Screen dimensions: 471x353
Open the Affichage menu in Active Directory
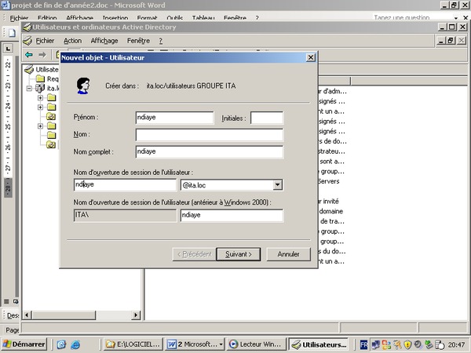click(104, 41)
